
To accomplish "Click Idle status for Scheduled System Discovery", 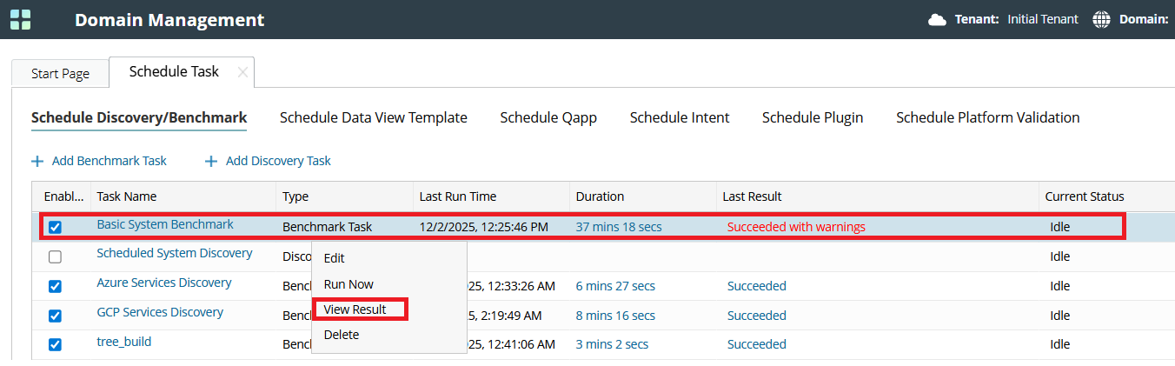I will pyautogui.click(x=1060, y=256).
